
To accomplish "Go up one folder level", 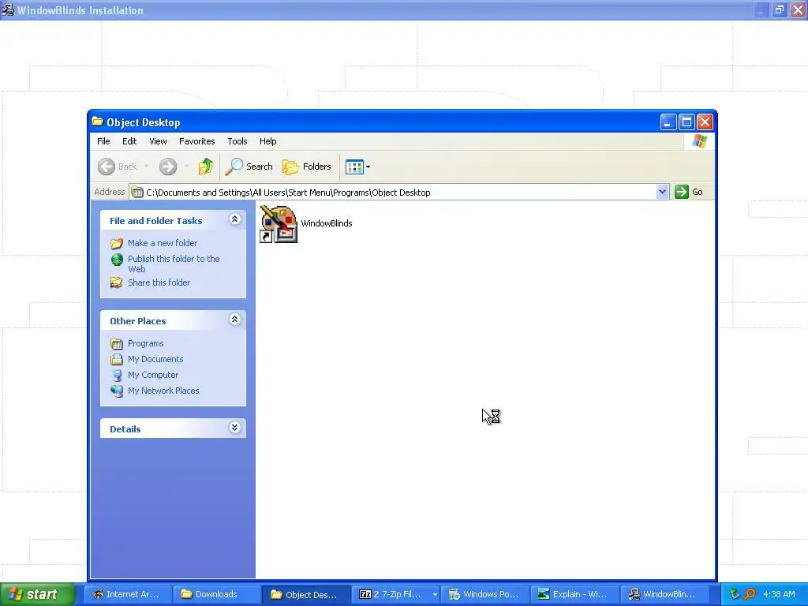I will click(x=206, y=166).
